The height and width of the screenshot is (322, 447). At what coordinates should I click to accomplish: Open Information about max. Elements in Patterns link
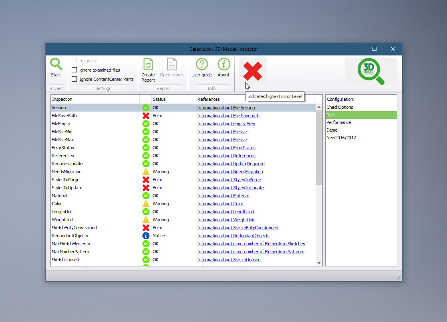tap(251, 252)
